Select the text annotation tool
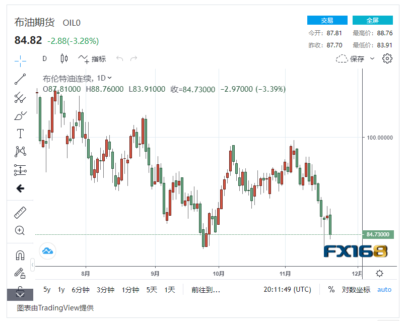 [20, 134]
